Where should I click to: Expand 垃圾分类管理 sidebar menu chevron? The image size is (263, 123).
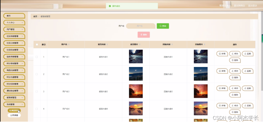point(22,43)
